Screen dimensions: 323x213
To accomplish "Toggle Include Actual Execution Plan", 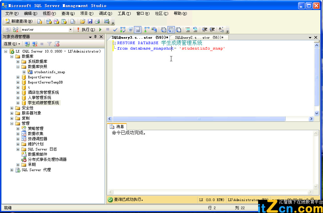I will (x=147, y=30).
